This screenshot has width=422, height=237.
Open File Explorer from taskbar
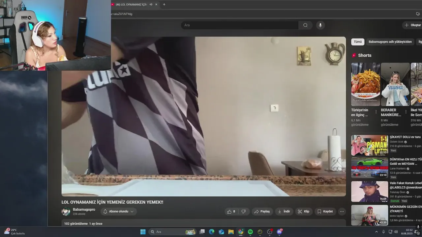[x=231, y=232]
